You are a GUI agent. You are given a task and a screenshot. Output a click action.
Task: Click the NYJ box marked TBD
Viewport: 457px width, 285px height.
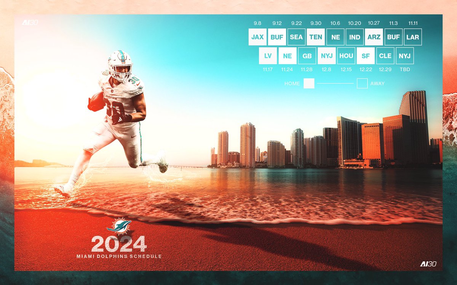(404, 56)
